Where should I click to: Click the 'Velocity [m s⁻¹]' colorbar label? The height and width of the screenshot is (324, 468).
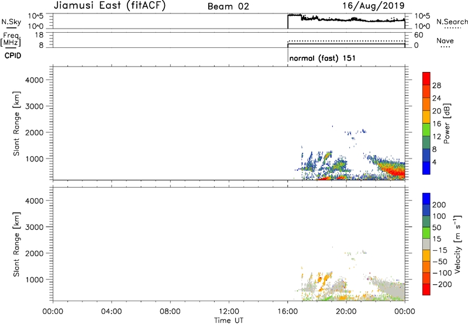pyautogui.click(x=457, y=244)
